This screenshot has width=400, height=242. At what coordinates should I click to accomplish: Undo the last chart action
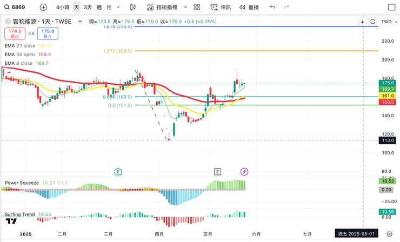273,7
